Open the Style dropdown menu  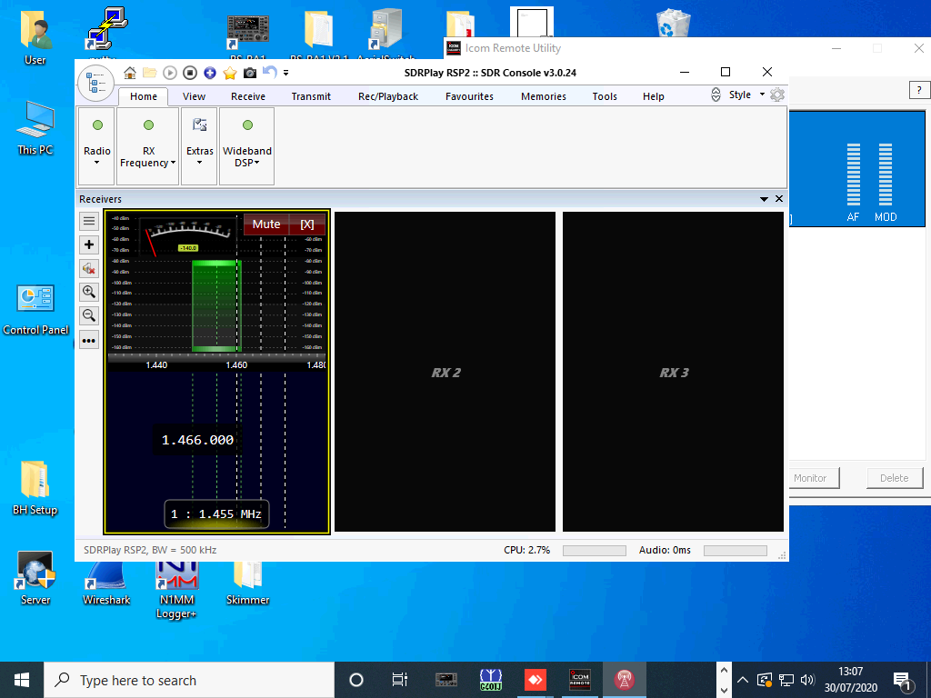pyautogui.click(x=746, y=95)
